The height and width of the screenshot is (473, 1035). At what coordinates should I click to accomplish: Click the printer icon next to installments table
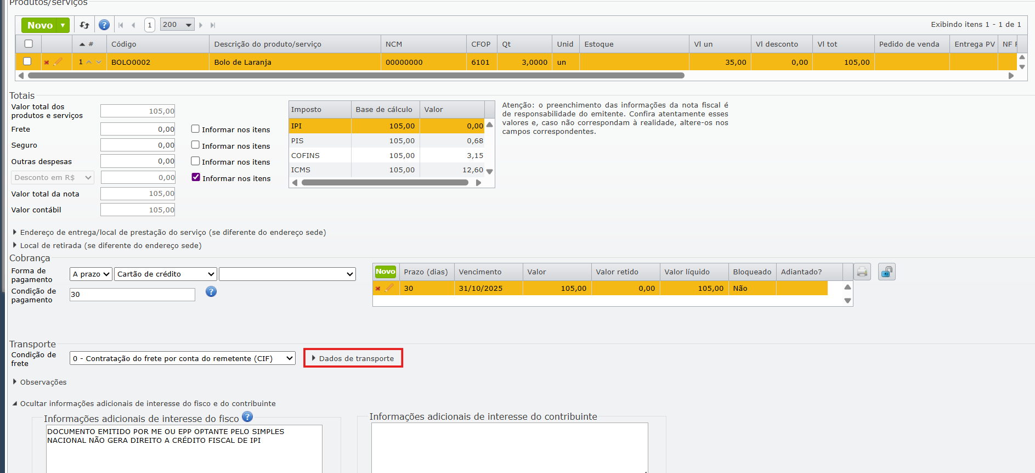862,272
